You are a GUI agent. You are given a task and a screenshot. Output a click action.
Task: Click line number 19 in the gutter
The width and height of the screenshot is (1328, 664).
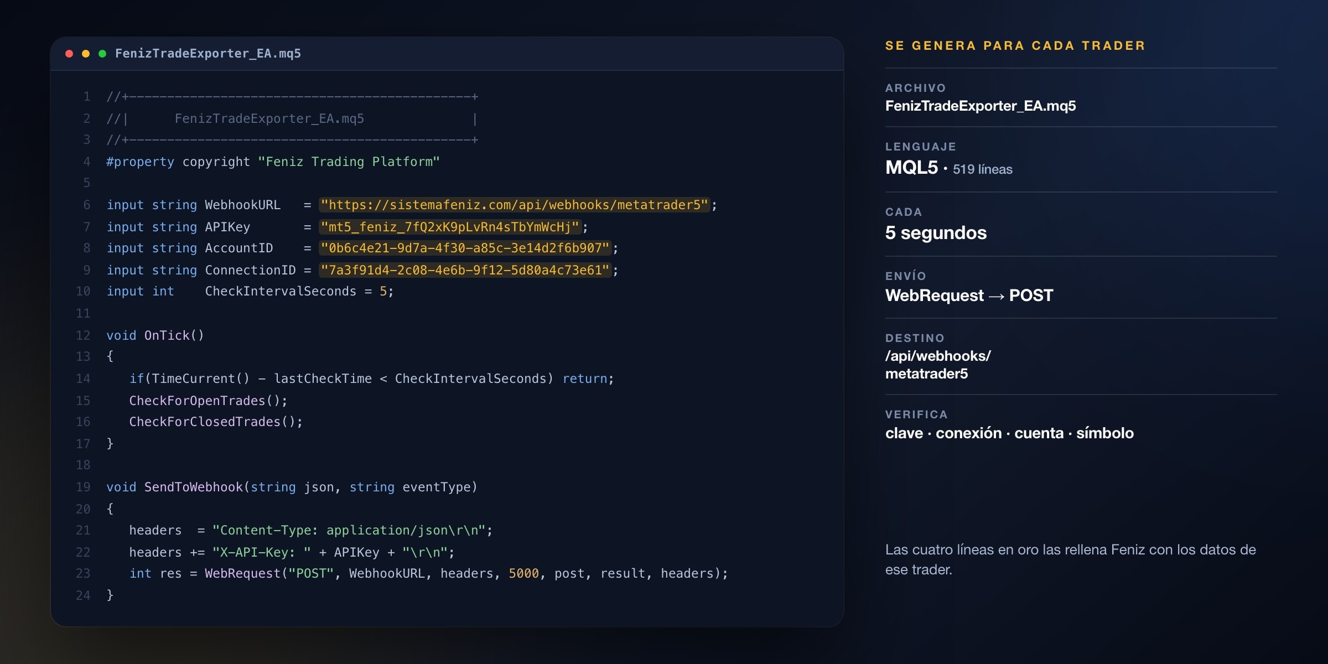(83, 487)
